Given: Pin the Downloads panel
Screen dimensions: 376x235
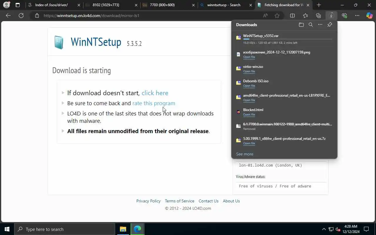Looking at the screenshot, I should [x=330, y=25].
